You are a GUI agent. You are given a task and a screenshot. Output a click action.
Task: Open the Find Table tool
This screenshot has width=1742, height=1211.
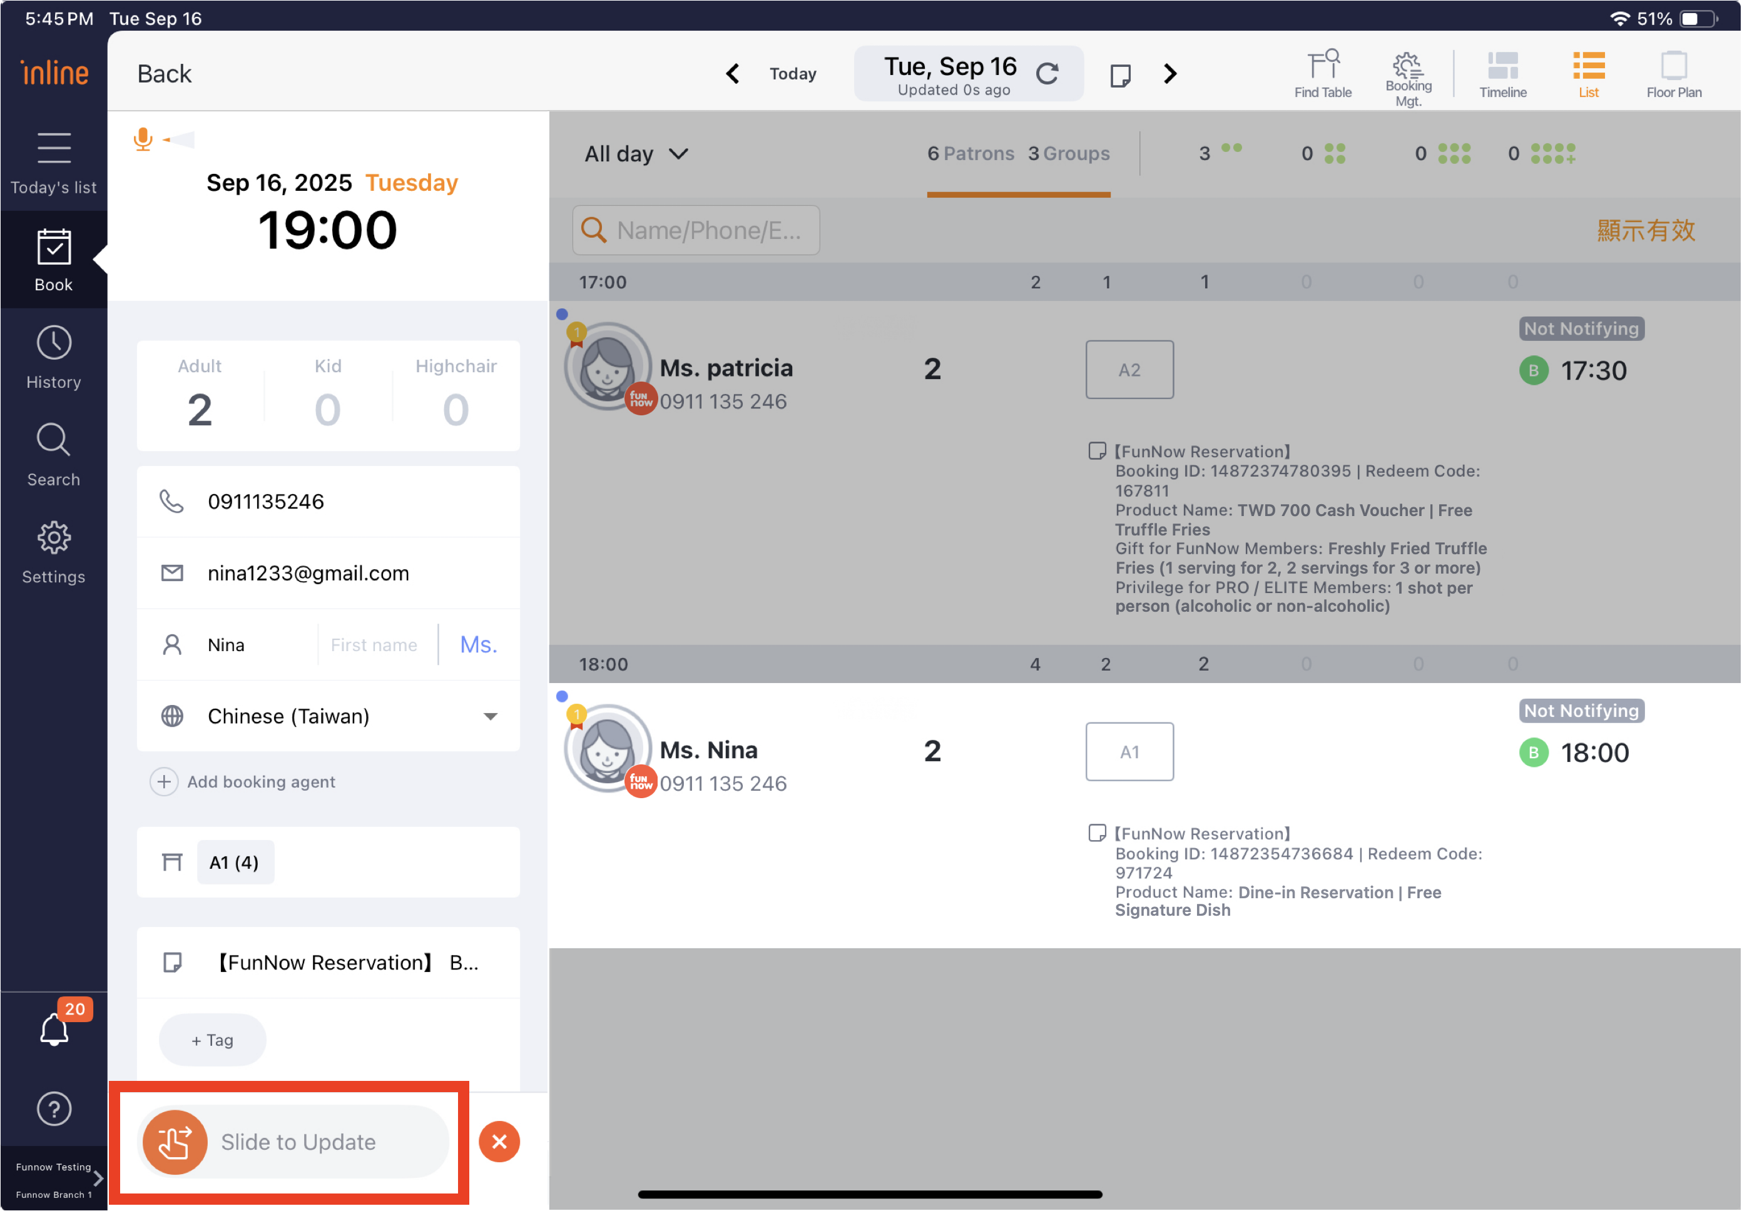pos(1322,74)
